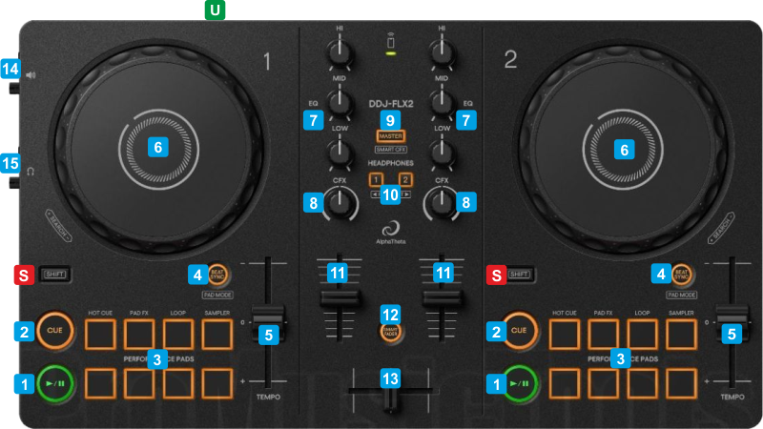Click the crossfader handle
This screenshot has height=429, width=763.
pos(388,402)
